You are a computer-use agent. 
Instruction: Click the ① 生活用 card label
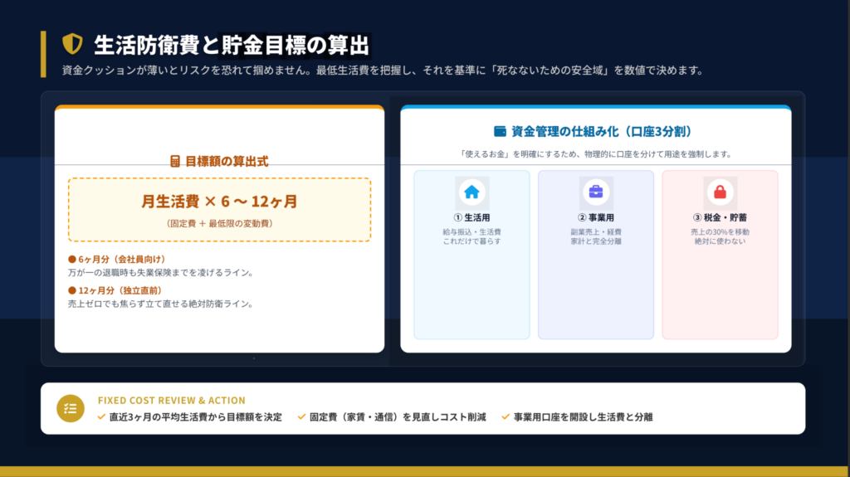tap(471, 218)
